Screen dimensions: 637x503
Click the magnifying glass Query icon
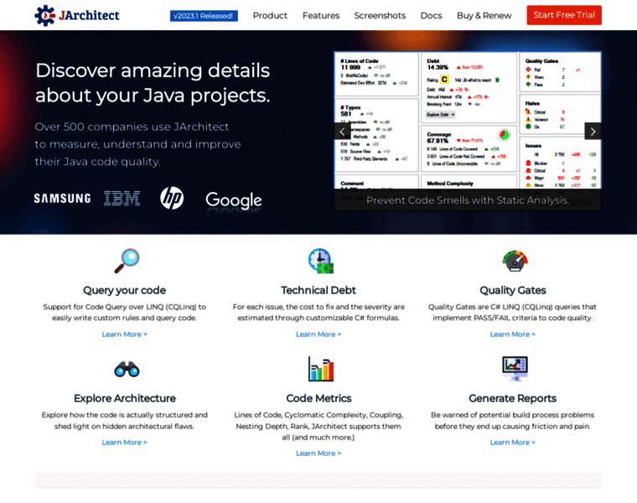click(127, 261)
